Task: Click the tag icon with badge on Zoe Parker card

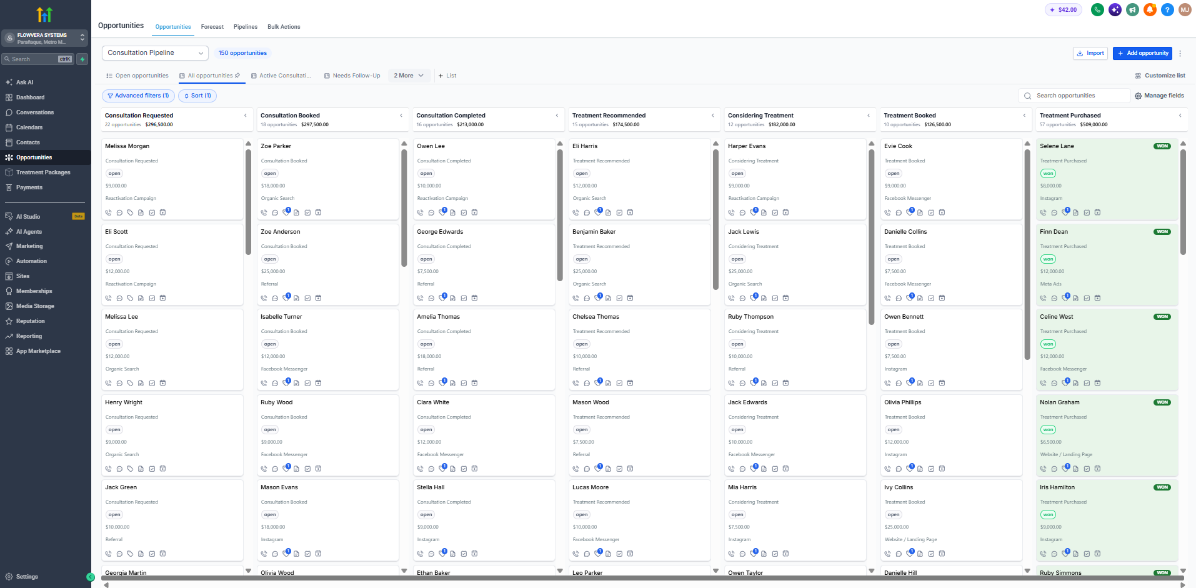Action: pos(286,212)
